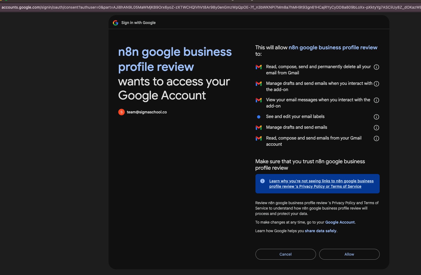
Task: Click Gmail icon beside permanently delete permission
Action: click(259, 67)
